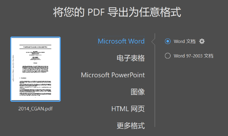
Task: Select the Word 97-2003 文档 radio button
Action: click(168, 56)
